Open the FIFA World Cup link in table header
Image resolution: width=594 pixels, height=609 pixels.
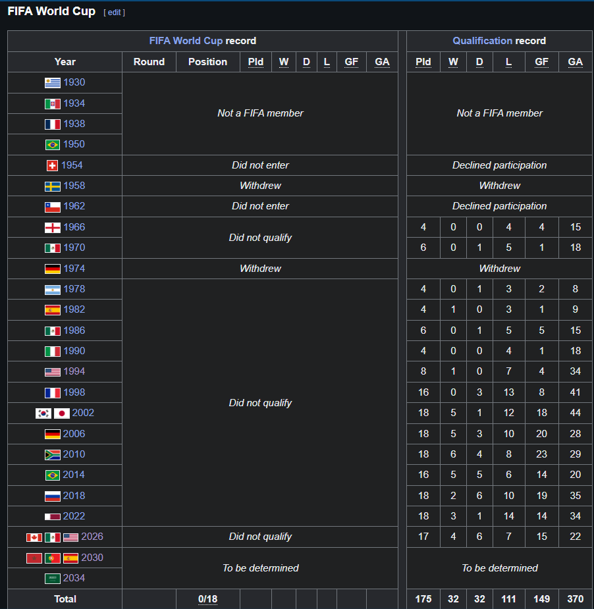pos(186,41)
